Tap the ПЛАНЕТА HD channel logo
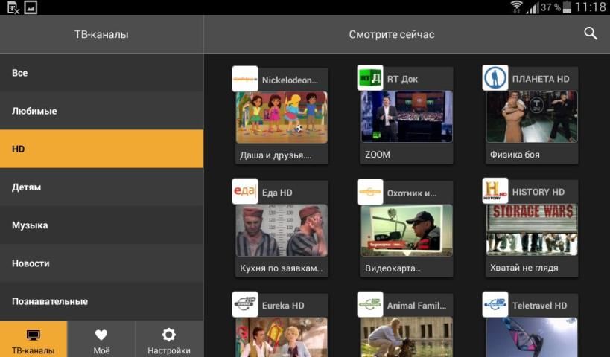The height and width of the screenshot is (357, 610). [495, 79]
